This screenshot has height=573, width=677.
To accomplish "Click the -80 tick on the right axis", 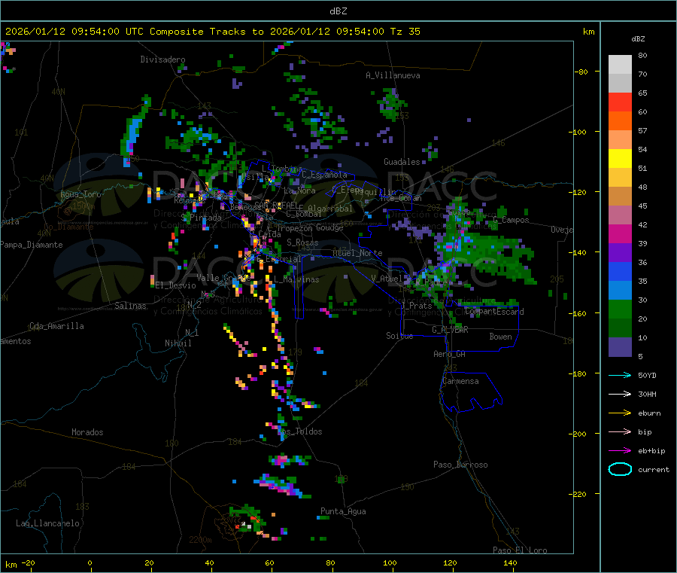I will tap(581, 72).
